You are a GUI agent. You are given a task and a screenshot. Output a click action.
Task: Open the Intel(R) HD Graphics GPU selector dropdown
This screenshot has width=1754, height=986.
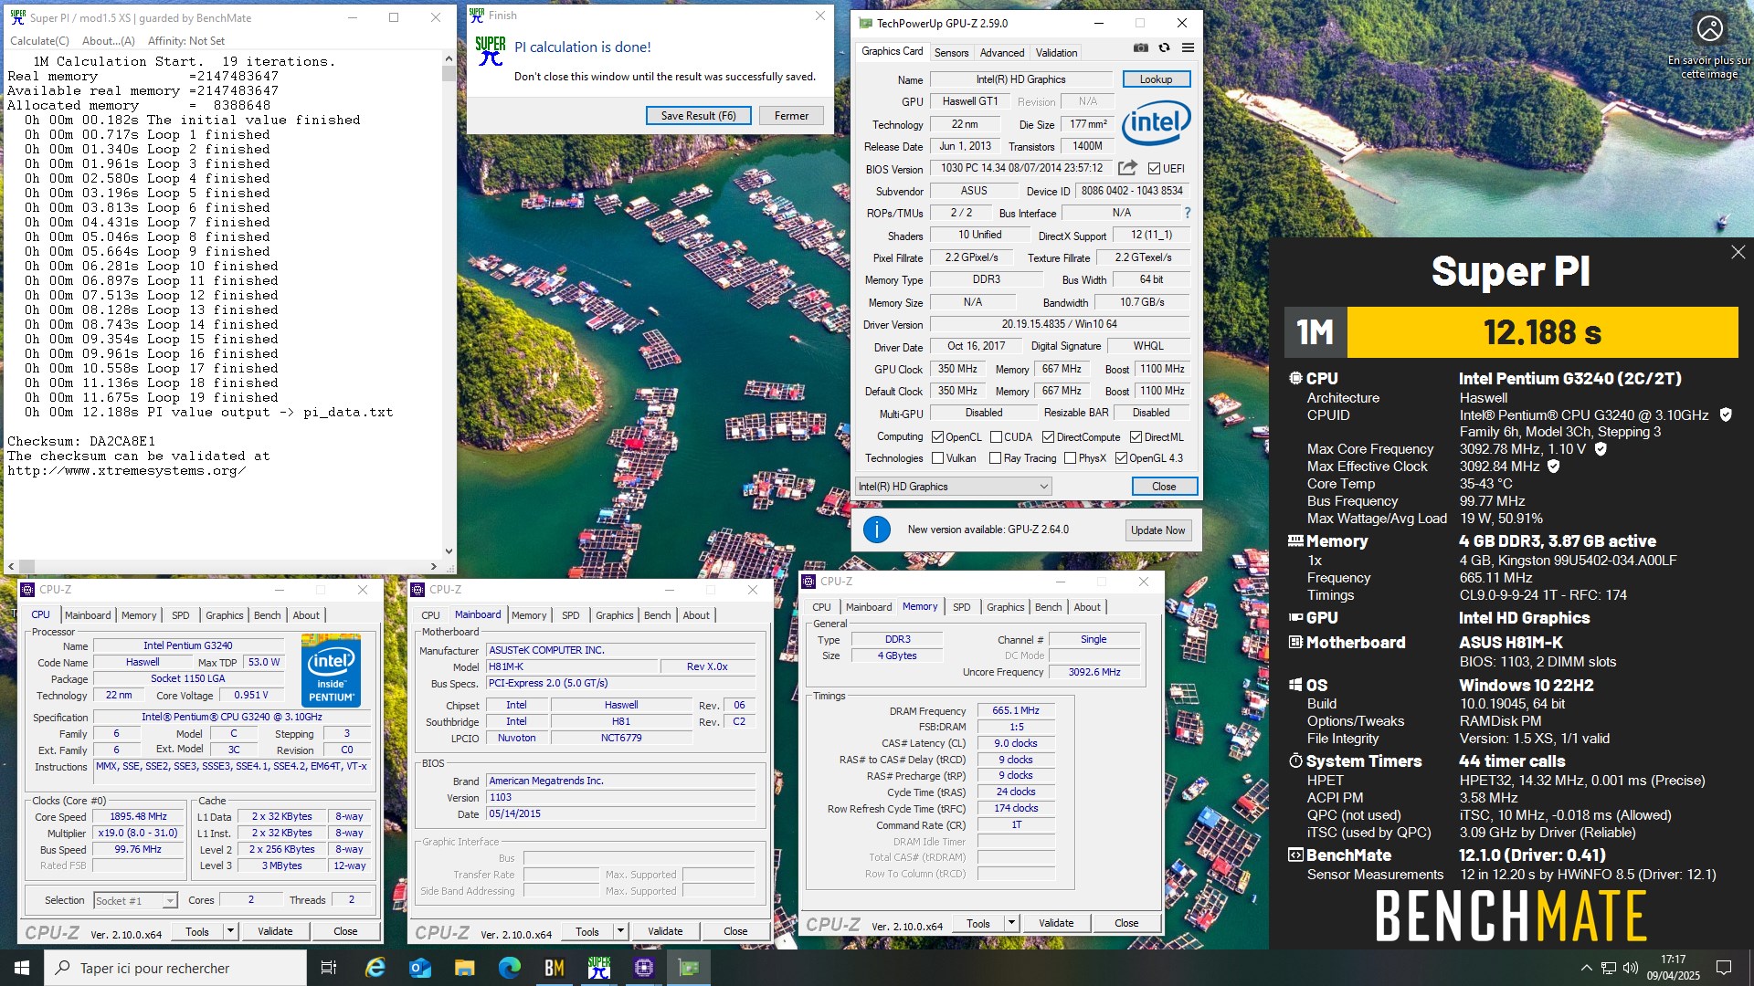[953, 487]
